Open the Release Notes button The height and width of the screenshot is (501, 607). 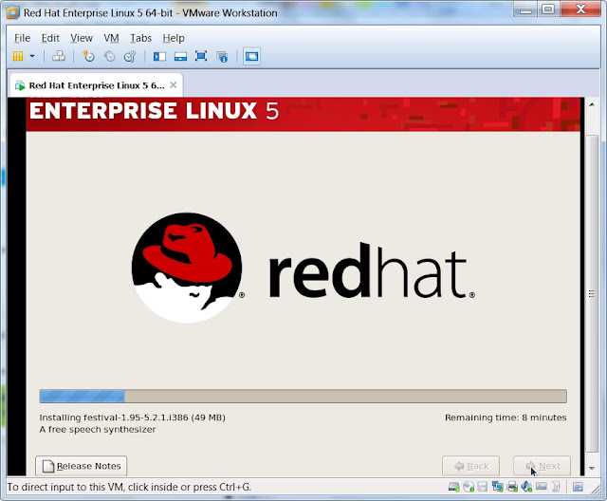coord(81,466)
